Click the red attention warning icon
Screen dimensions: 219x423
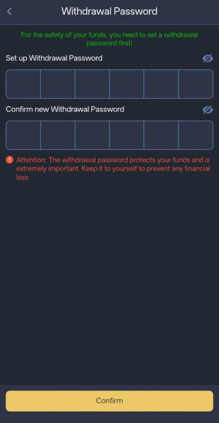[x=10, y=160]
